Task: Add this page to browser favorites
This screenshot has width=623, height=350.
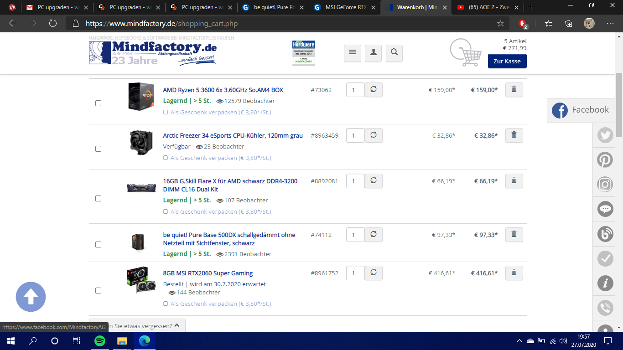Action: click(500, 24)
